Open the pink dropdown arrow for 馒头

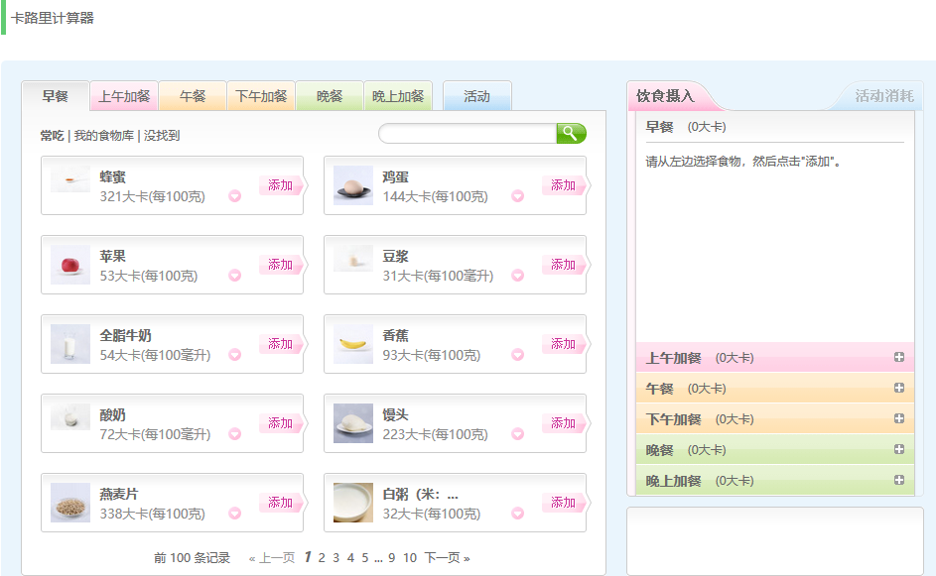pyautogui.click(x=517, y=434)
